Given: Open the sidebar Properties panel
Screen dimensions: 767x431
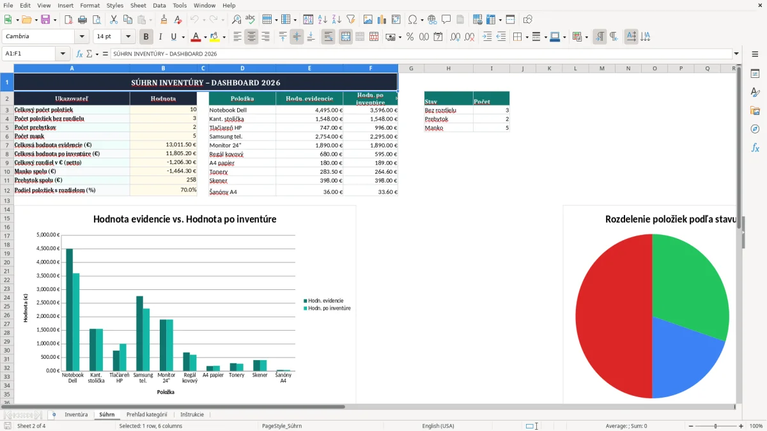Looking at the screenshot, I should pyautogui.click(x=755, y=73).
